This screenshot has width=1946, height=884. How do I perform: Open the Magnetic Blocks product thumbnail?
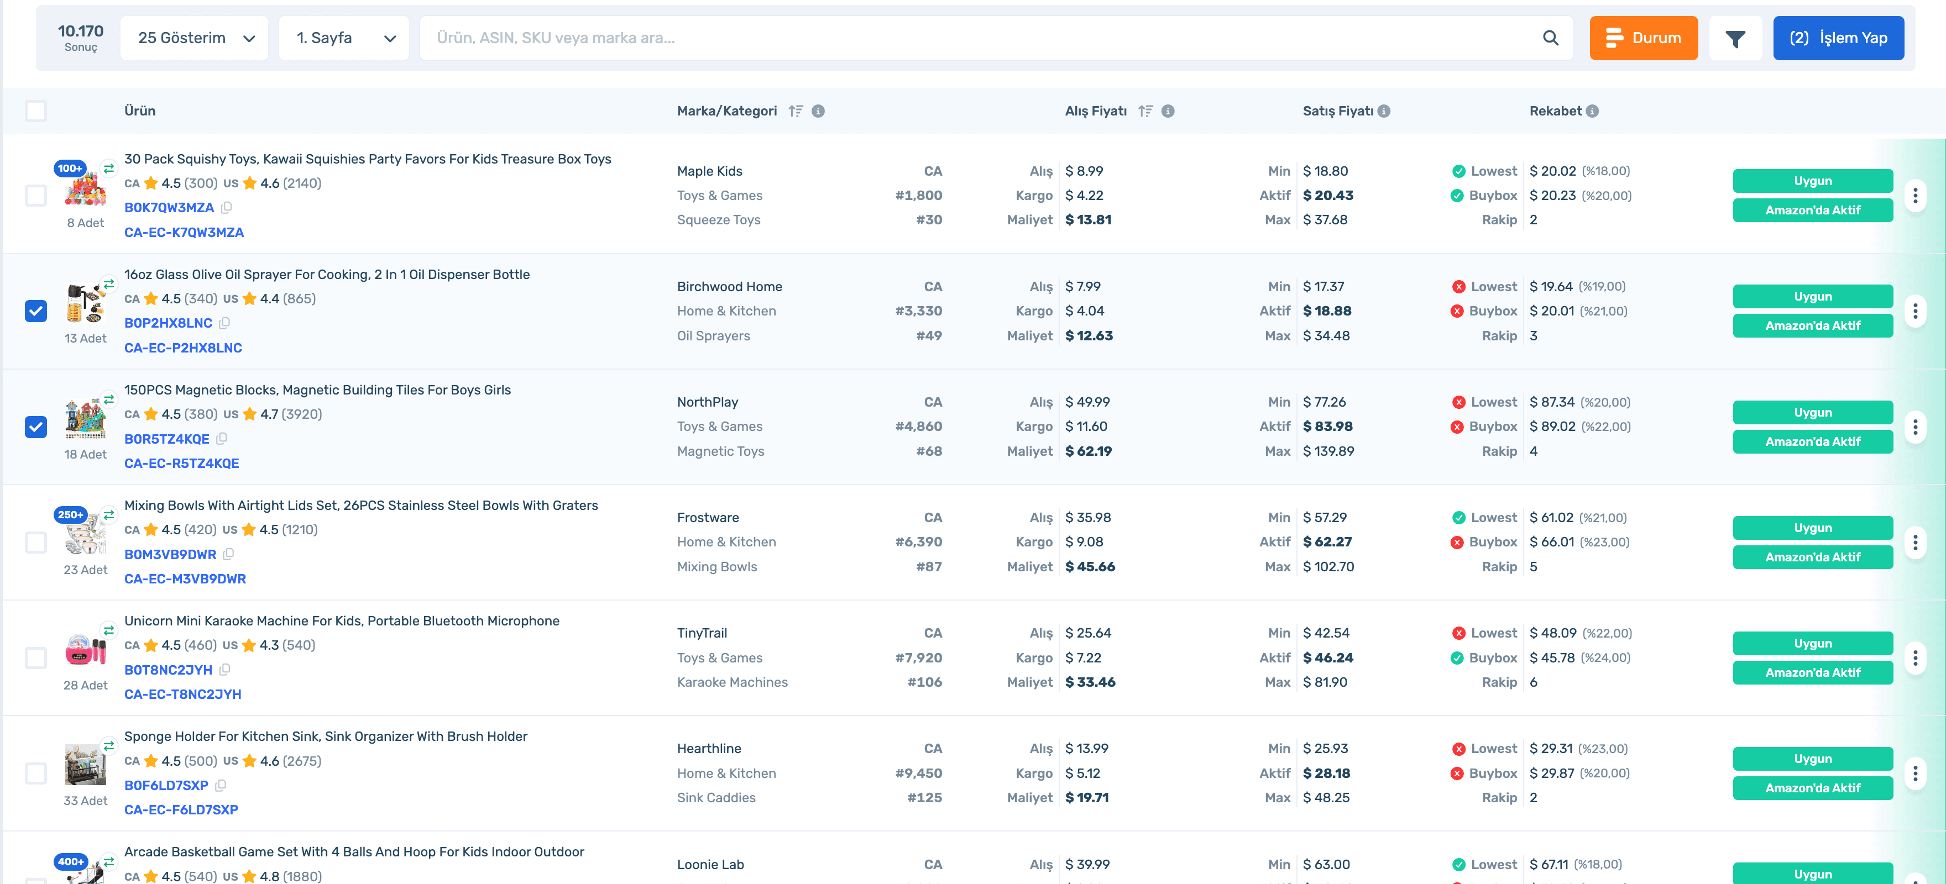(85, 419)
